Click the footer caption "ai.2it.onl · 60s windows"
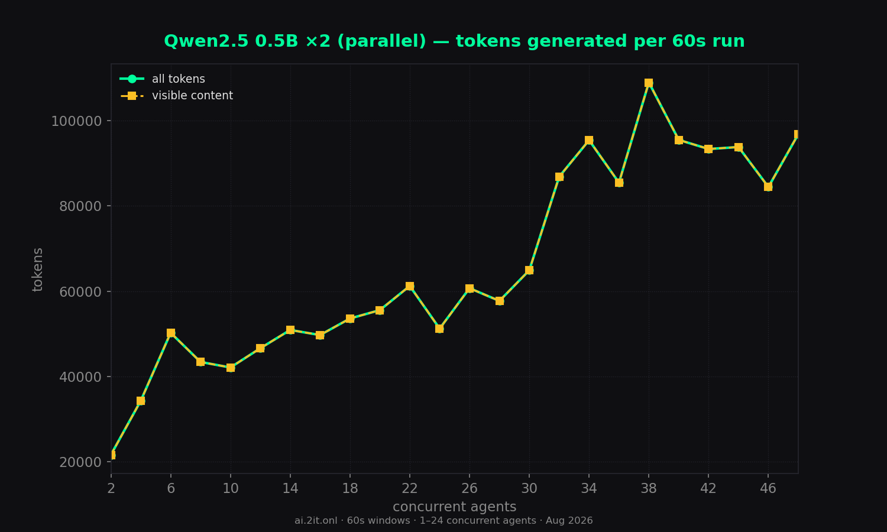 click(x=352, y=521)
